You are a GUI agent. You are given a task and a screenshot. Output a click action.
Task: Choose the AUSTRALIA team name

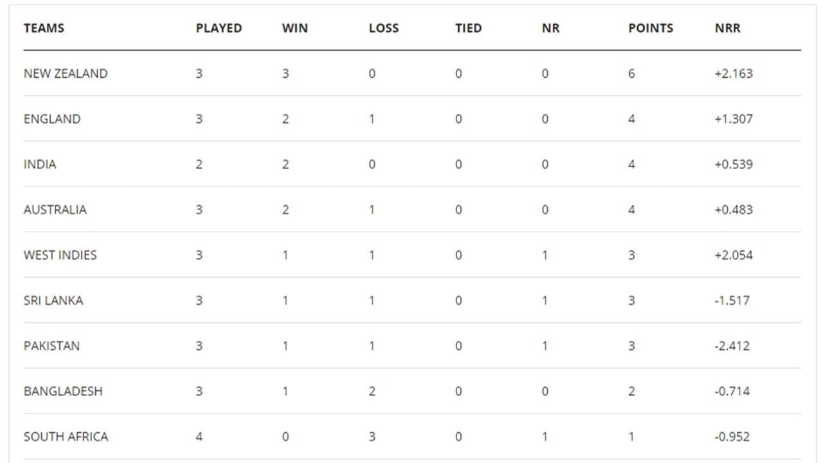pyautogui.click(x=55, y=210)
